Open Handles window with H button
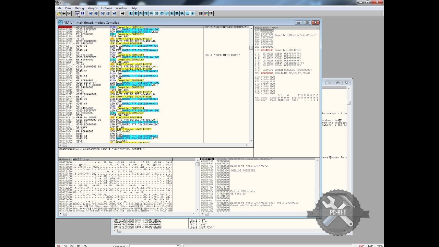Viewport: 439px width, 247px height. [156, 13]
